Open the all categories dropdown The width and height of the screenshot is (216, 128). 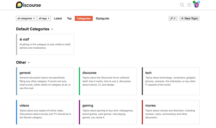(x=26, y=18)
